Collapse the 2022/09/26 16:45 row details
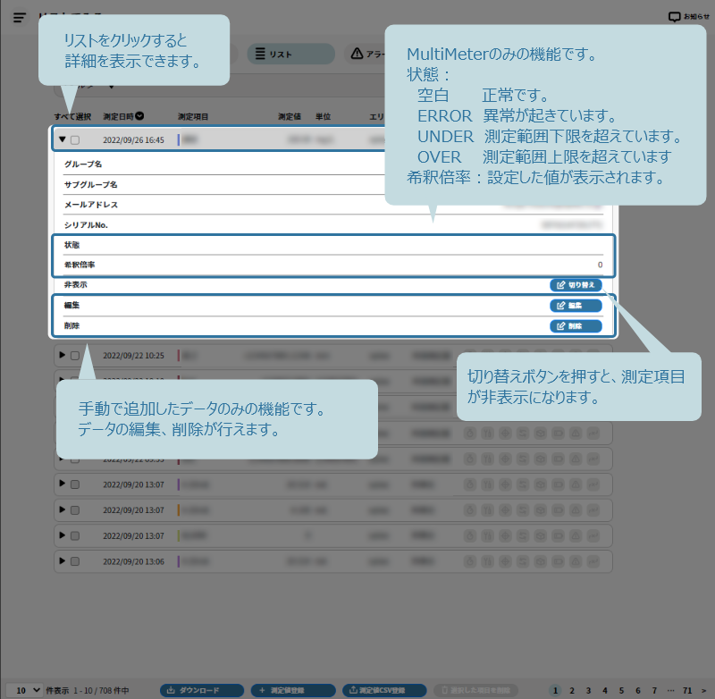 tap(63, 139)
